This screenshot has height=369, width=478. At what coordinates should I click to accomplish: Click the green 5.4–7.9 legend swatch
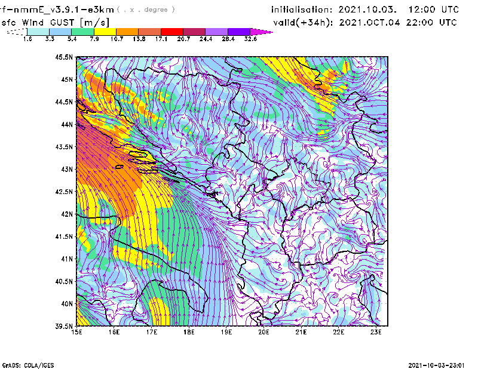pos(82,32)
